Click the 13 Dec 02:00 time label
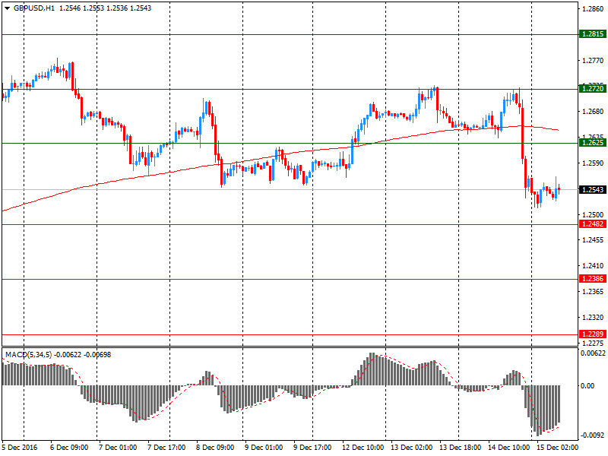The width and height of the screenshot is (608, 456). (x=411, y=448)
